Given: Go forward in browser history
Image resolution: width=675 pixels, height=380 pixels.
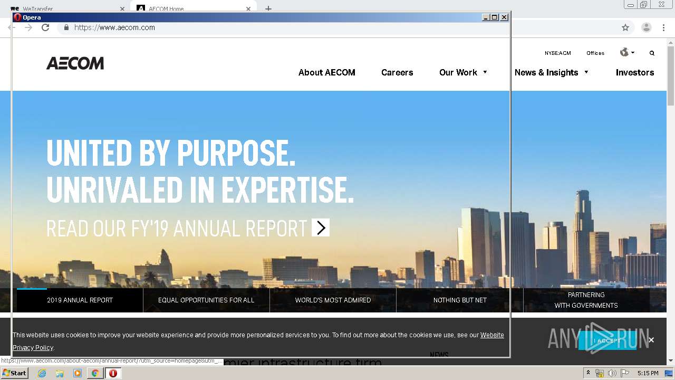Looking at the screenshot, I should point(28,27).
